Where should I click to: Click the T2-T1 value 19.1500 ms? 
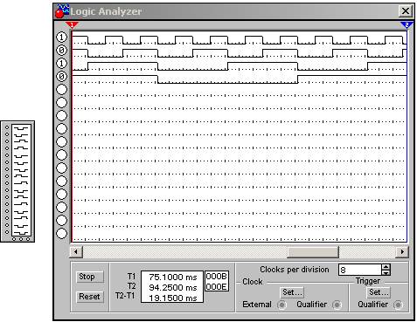(173, 298)
